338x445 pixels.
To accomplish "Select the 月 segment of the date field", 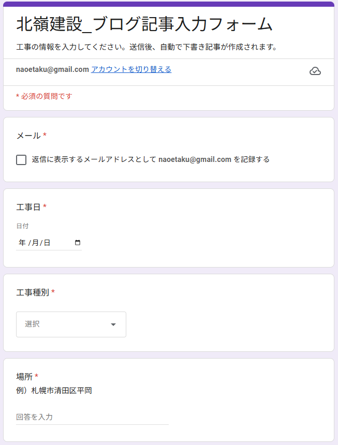I will point(35,243).
